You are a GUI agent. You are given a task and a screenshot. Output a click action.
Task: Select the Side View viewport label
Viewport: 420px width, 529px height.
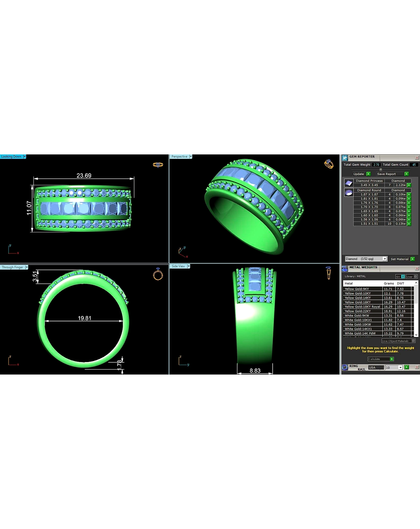pos(178,267)
